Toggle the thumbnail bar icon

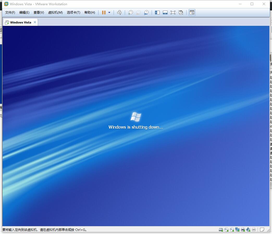tap(165, 13)
